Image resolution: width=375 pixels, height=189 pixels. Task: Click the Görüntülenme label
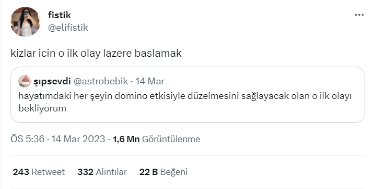coord(171,139)
